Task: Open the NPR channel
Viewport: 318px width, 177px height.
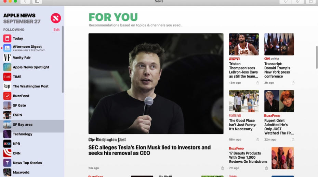Action: [x=32, y=144]
